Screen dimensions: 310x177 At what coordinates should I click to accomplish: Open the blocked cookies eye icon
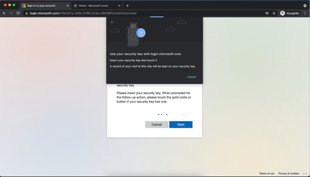pyautogui.click(x=267, y=13)
